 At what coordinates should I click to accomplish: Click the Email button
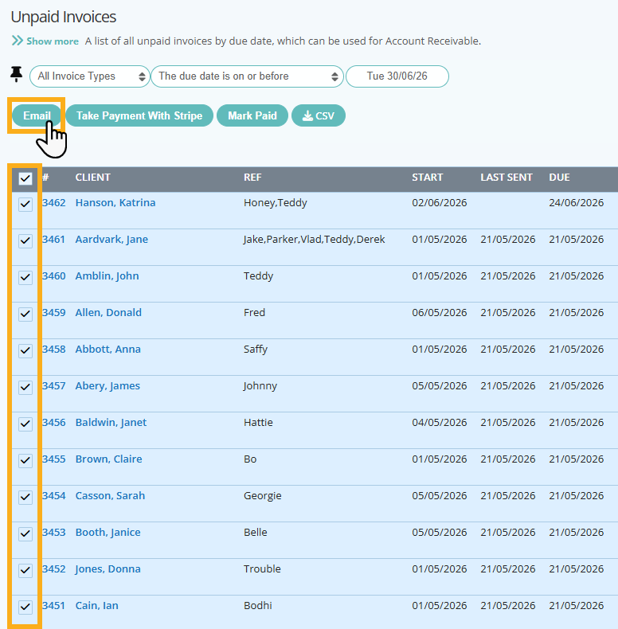[x=37, y=115]
